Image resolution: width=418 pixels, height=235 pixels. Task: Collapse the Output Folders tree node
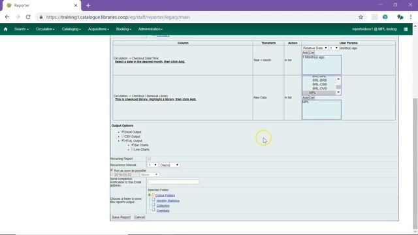coord(150,195)
